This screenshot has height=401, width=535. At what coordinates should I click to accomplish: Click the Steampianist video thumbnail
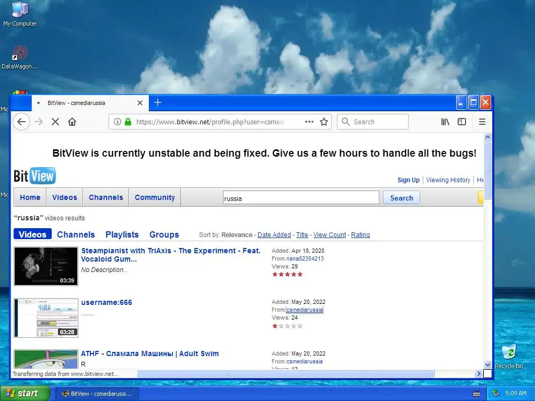click(x=46, y=266)
